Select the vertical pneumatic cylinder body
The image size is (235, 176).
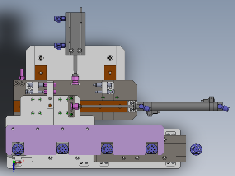(75, 33)
